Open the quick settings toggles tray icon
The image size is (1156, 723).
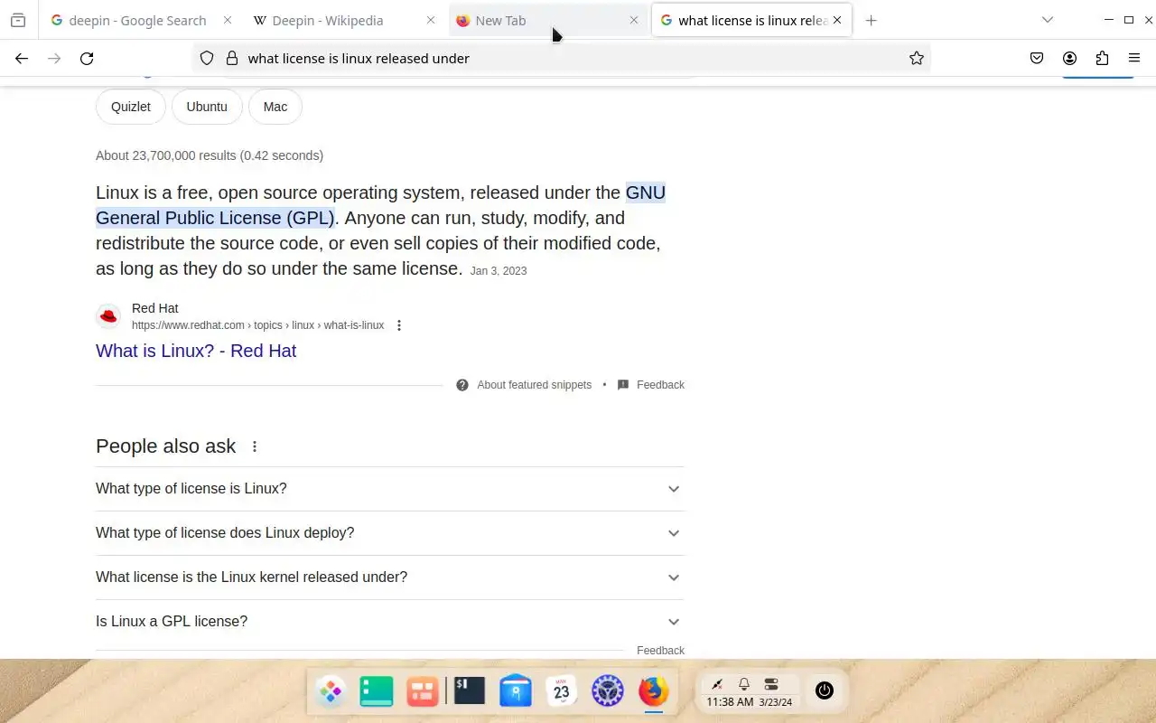[771, 684]
